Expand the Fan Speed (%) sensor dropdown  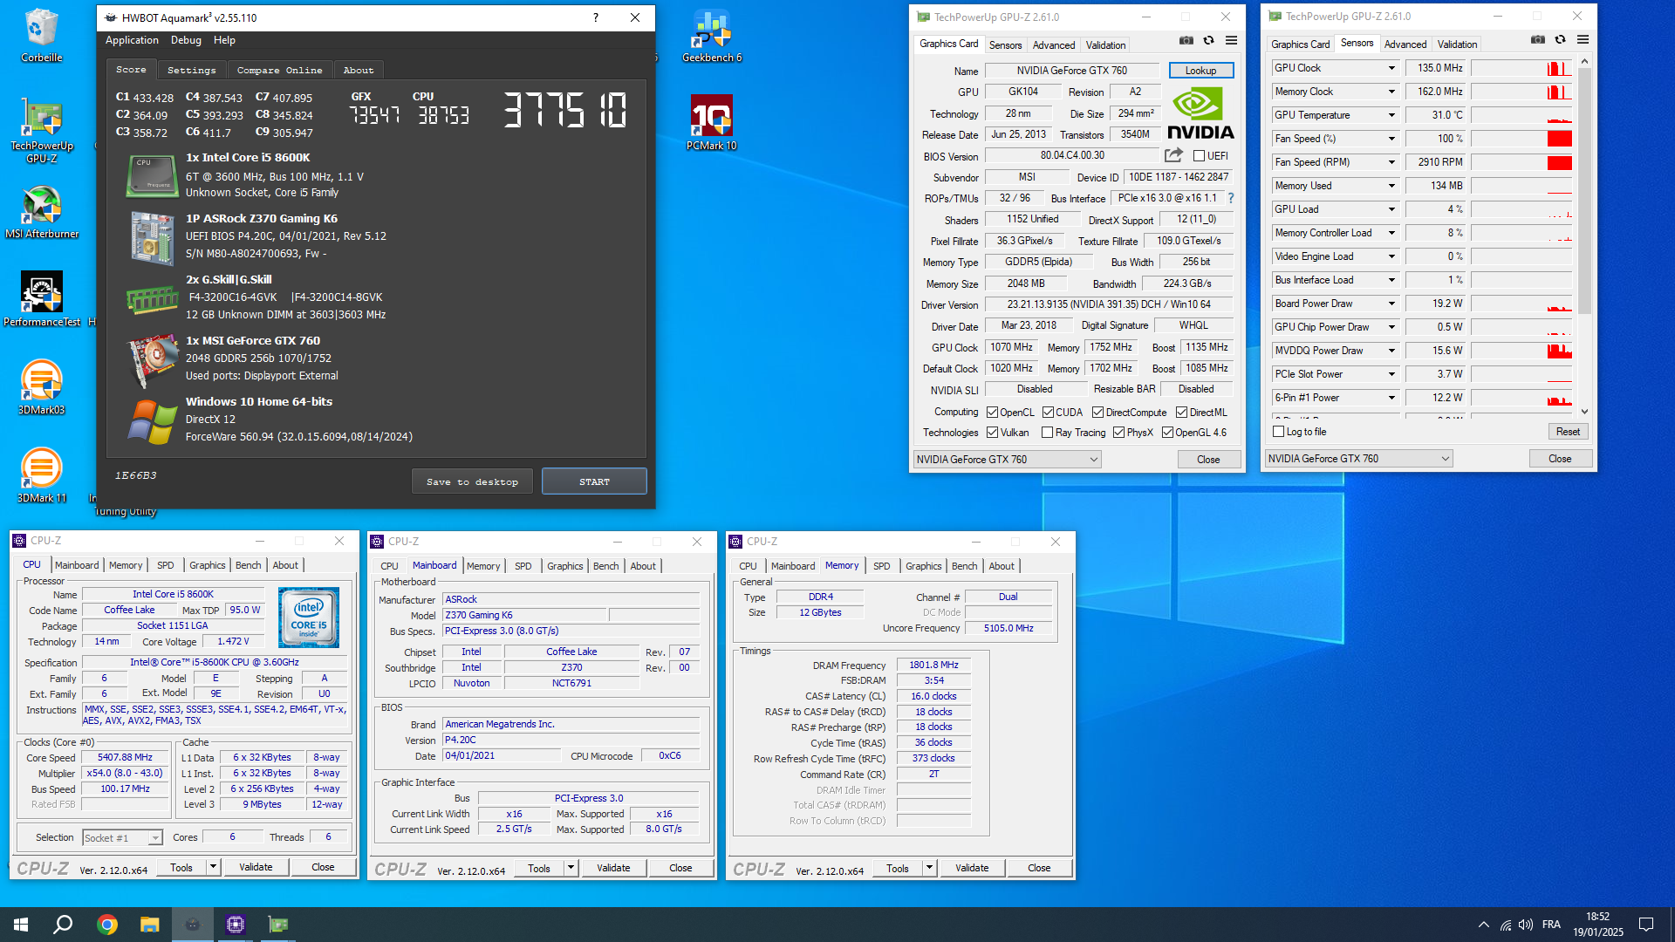click(1391, 139)
